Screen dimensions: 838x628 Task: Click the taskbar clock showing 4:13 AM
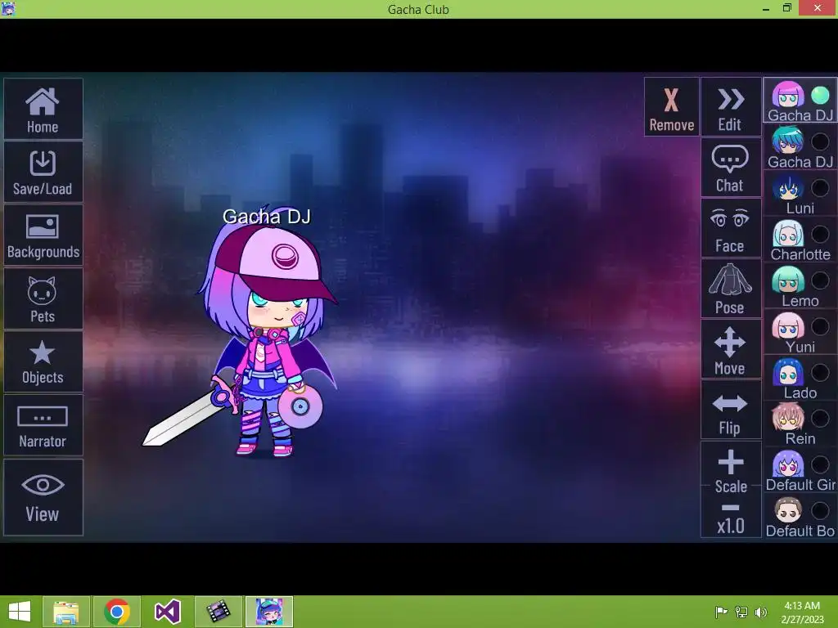(x=802, y=612)
